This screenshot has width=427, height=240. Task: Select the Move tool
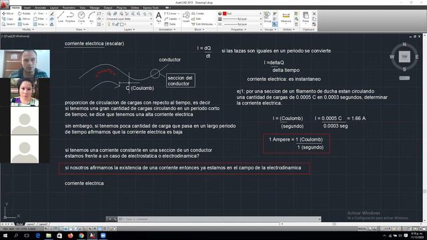(x=8, y=13)
